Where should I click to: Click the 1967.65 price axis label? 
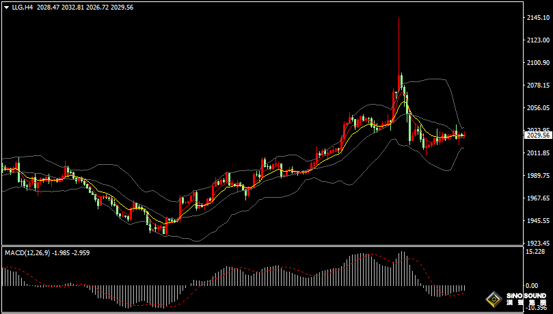point(537,198)
